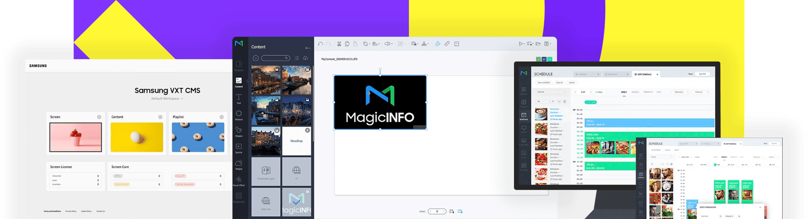Open the Save disk dropdown icon
This screenshot has width=808, height=219.
tap(547, 44)
